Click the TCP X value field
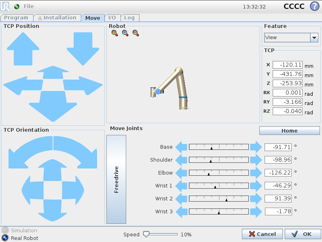Screen dimensions: 322x242 [287, 65]
